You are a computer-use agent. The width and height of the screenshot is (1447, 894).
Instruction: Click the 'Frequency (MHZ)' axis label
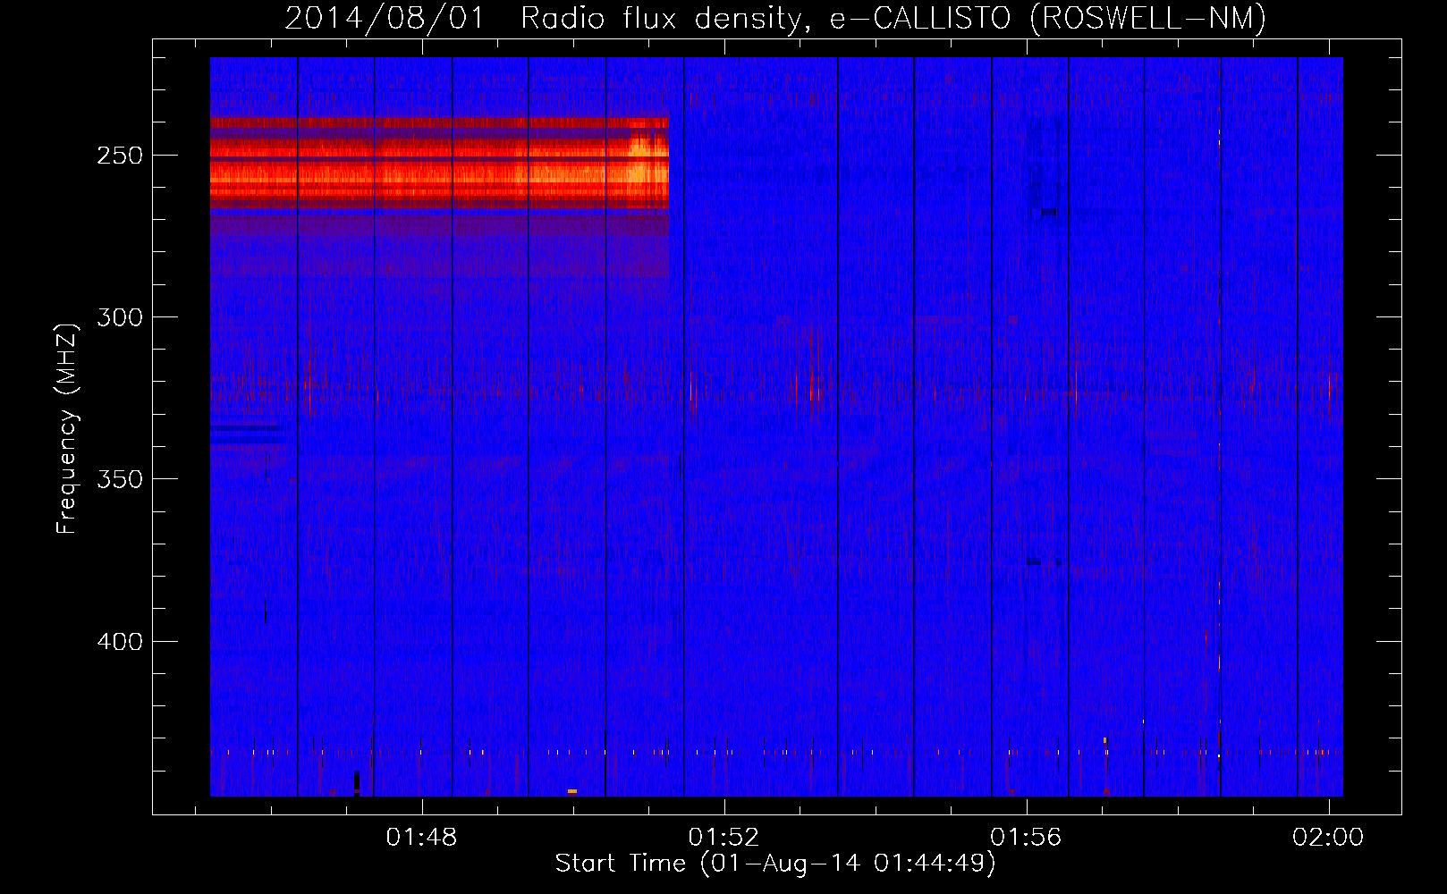click(x=66, y=428)
